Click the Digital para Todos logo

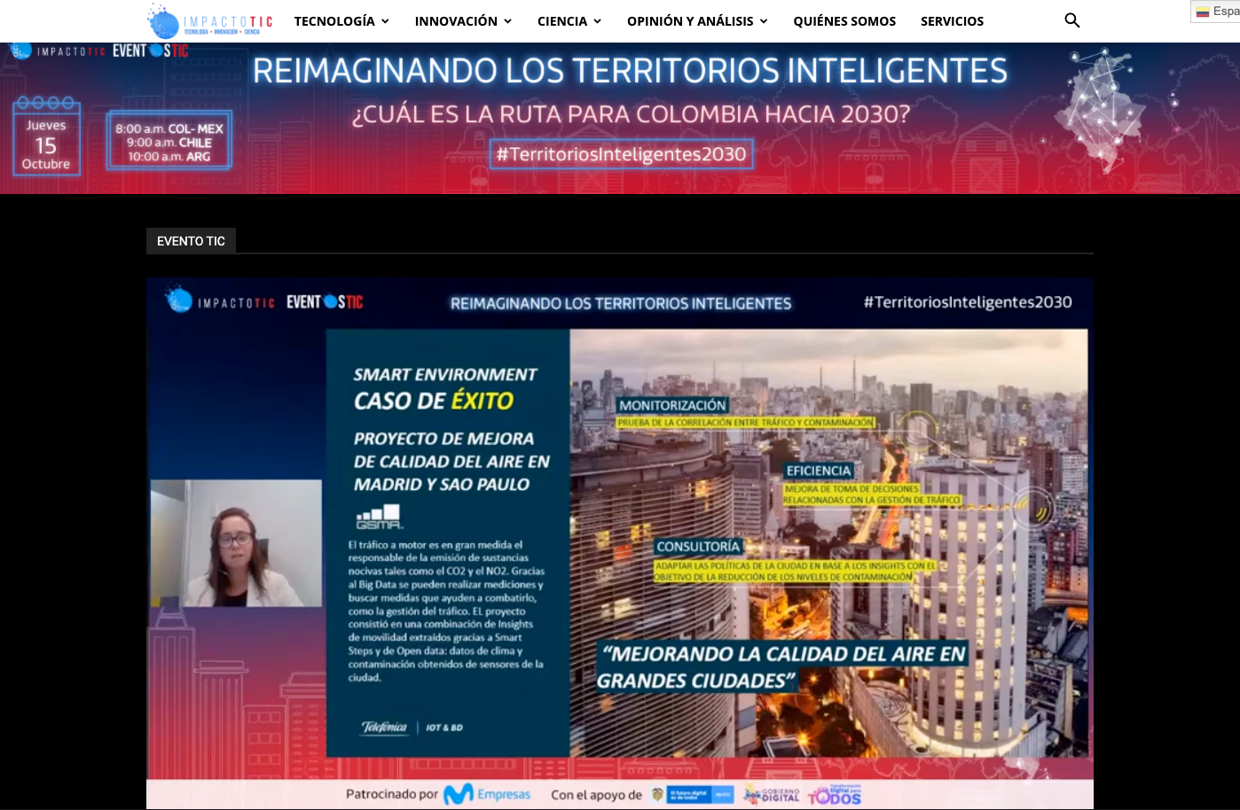[x=835, y=795]
